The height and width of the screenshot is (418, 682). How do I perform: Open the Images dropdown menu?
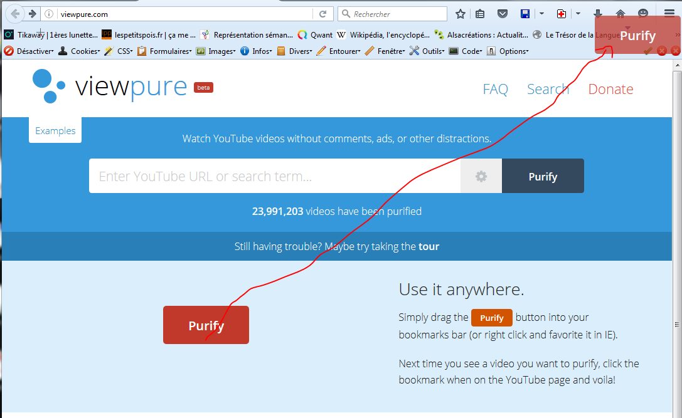click(216, 51)
